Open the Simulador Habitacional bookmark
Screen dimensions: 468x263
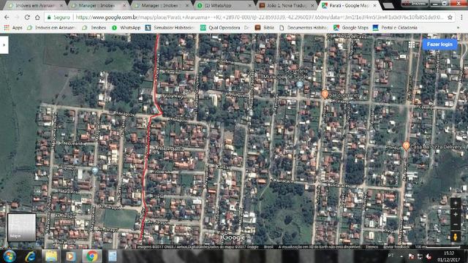coord(170,28)
